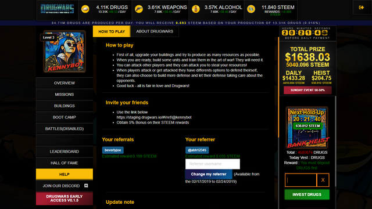The height and width of the screenshot is (209, 372).
Task: Open the Boot Camp section
Action: [65, 117]
